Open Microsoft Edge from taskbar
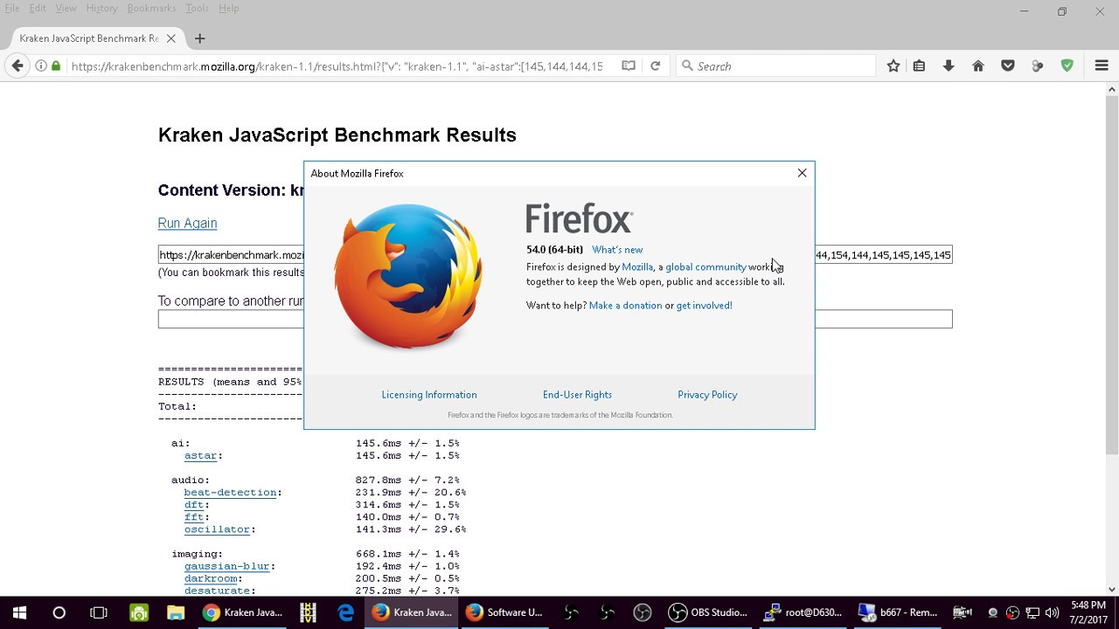Viewport: 1119px width, 629px height. coord(346,612)
